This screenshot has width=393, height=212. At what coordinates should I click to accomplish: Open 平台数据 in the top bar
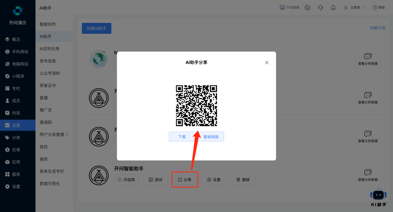click(290, 7)
